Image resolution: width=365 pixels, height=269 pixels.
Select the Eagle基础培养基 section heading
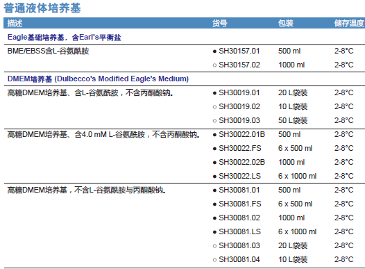(x=64, y=38)
